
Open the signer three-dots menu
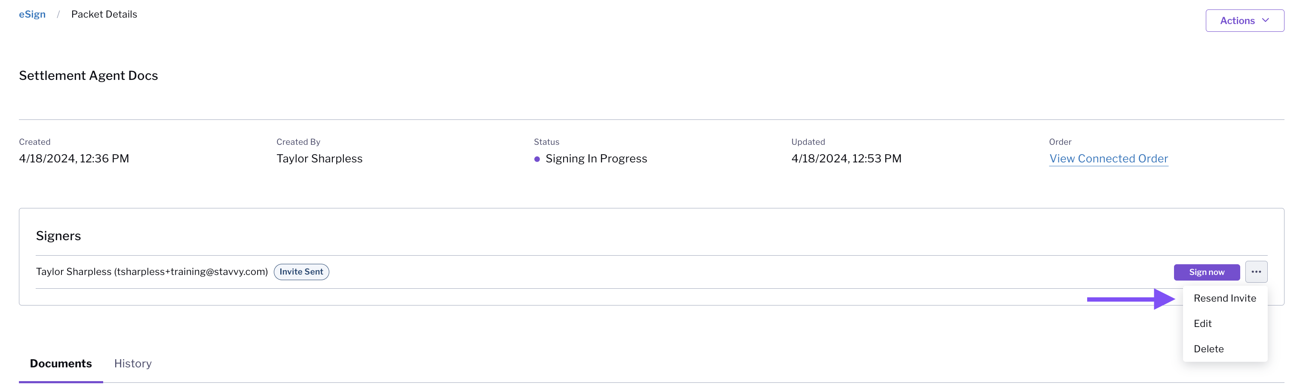(x=1256, y=272)
